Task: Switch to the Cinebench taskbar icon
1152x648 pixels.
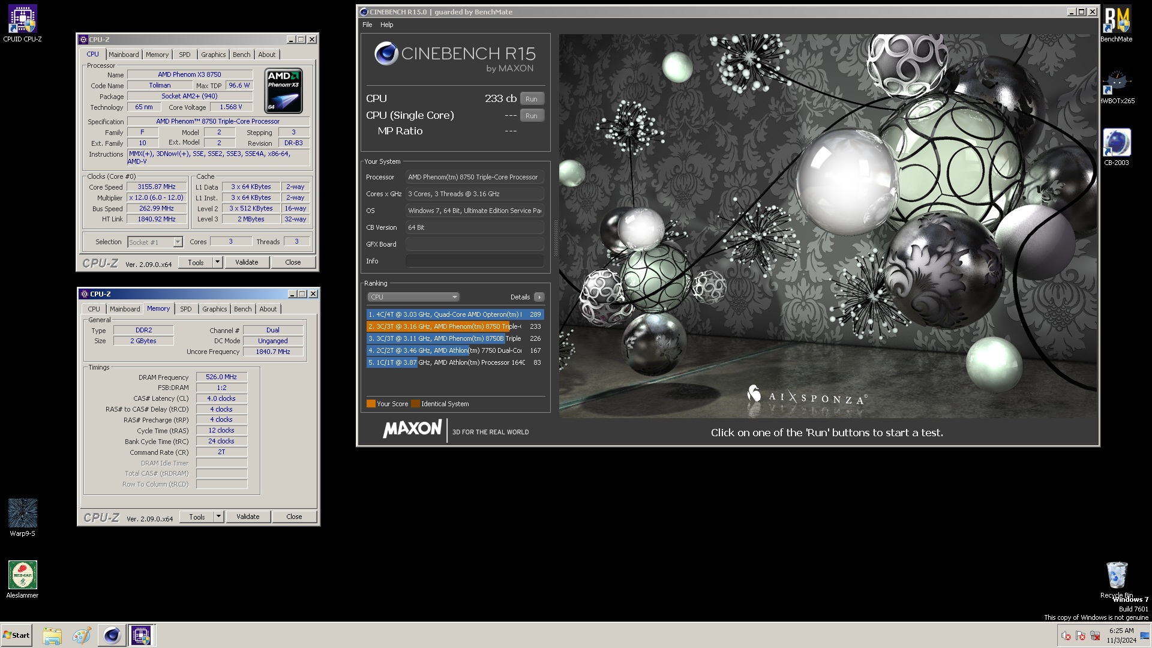Action: click(112, 635)
